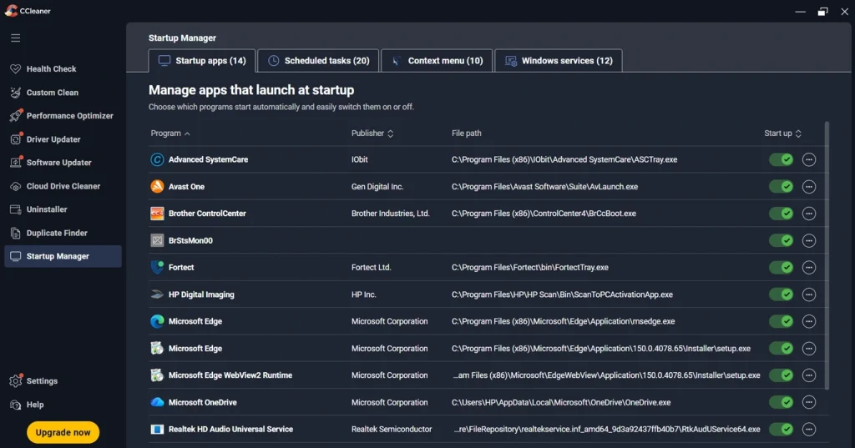The height and width of the screenshot is (448, 855).
Task: Open the Scheduled tasks (20) tab
Action: pyautogui.click(x=318, y=61)
